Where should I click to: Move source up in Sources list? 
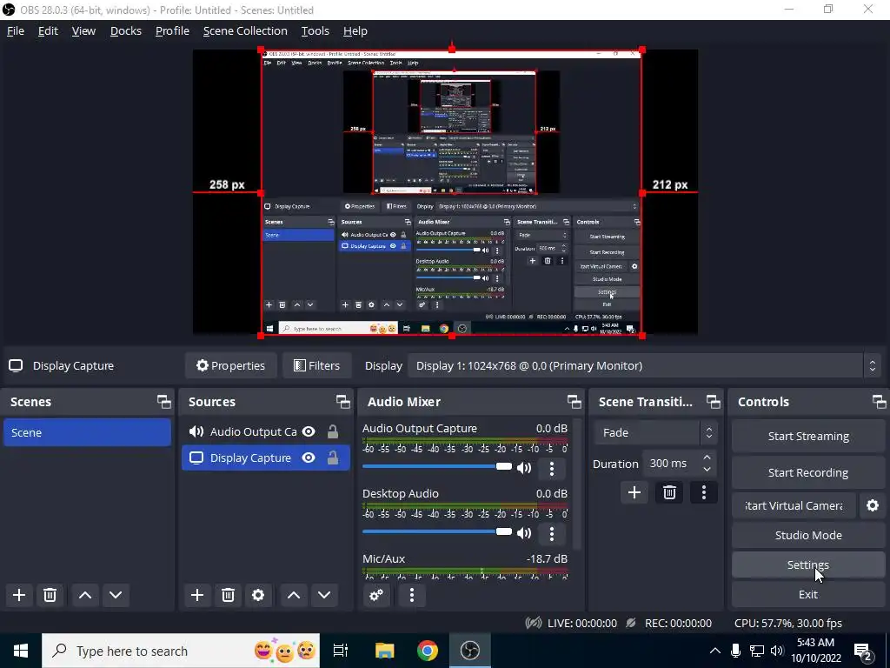(x=294, y=595)
